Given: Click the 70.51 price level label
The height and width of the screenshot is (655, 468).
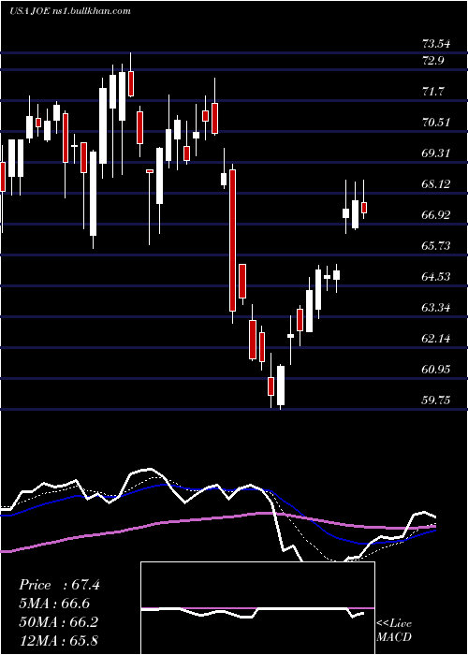Looking at the screenshot, I should tap(436, 123).
